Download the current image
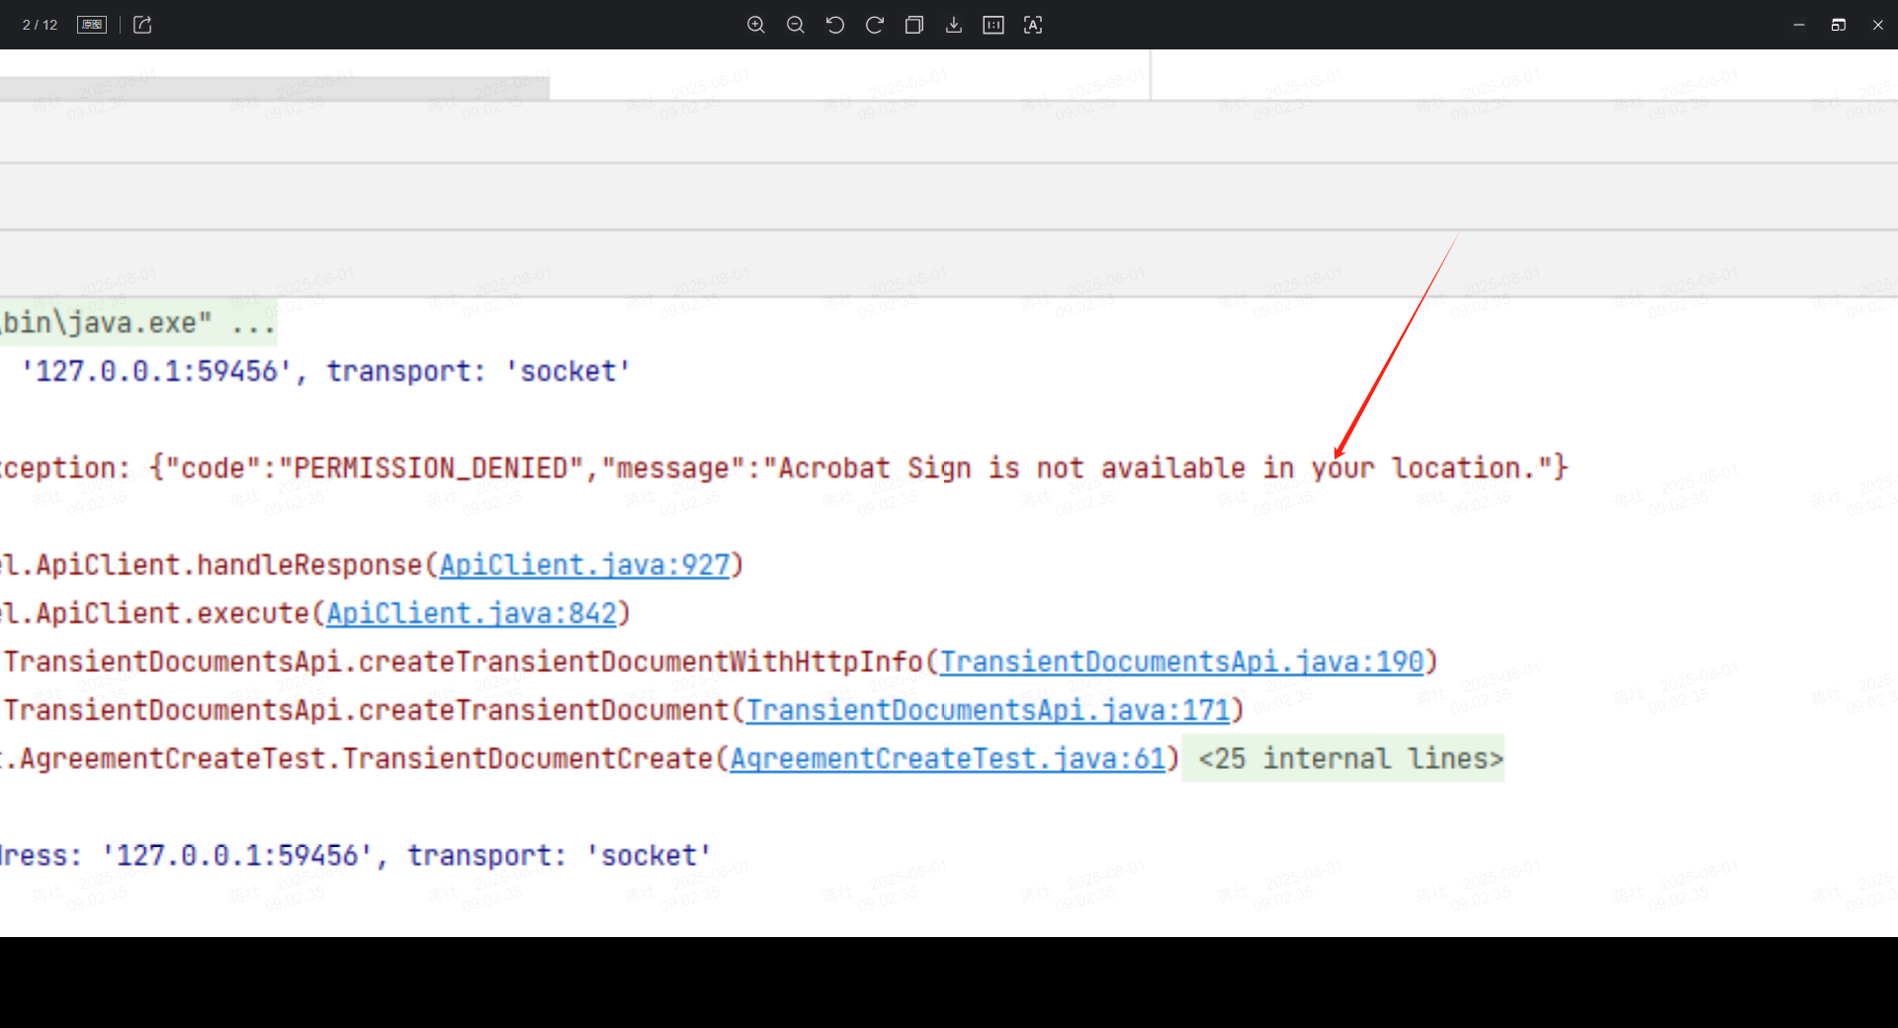This screenshot has height=1028, width=1898. point(954,25)
